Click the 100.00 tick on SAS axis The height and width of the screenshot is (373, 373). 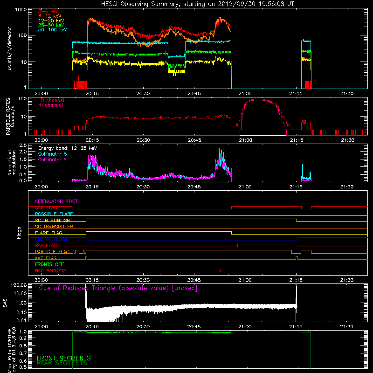click(19, 285)
